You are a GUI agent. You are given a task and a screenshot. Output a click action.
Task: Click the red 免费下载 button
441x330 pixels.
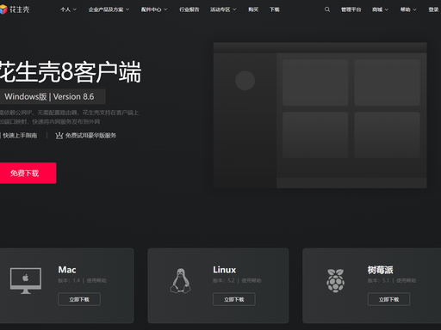28,173
